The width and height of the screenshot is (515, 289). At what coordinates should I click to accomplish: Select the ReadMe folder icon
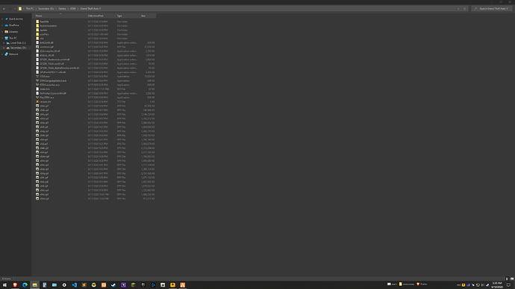pyautogui.click(x=37, y=22)
